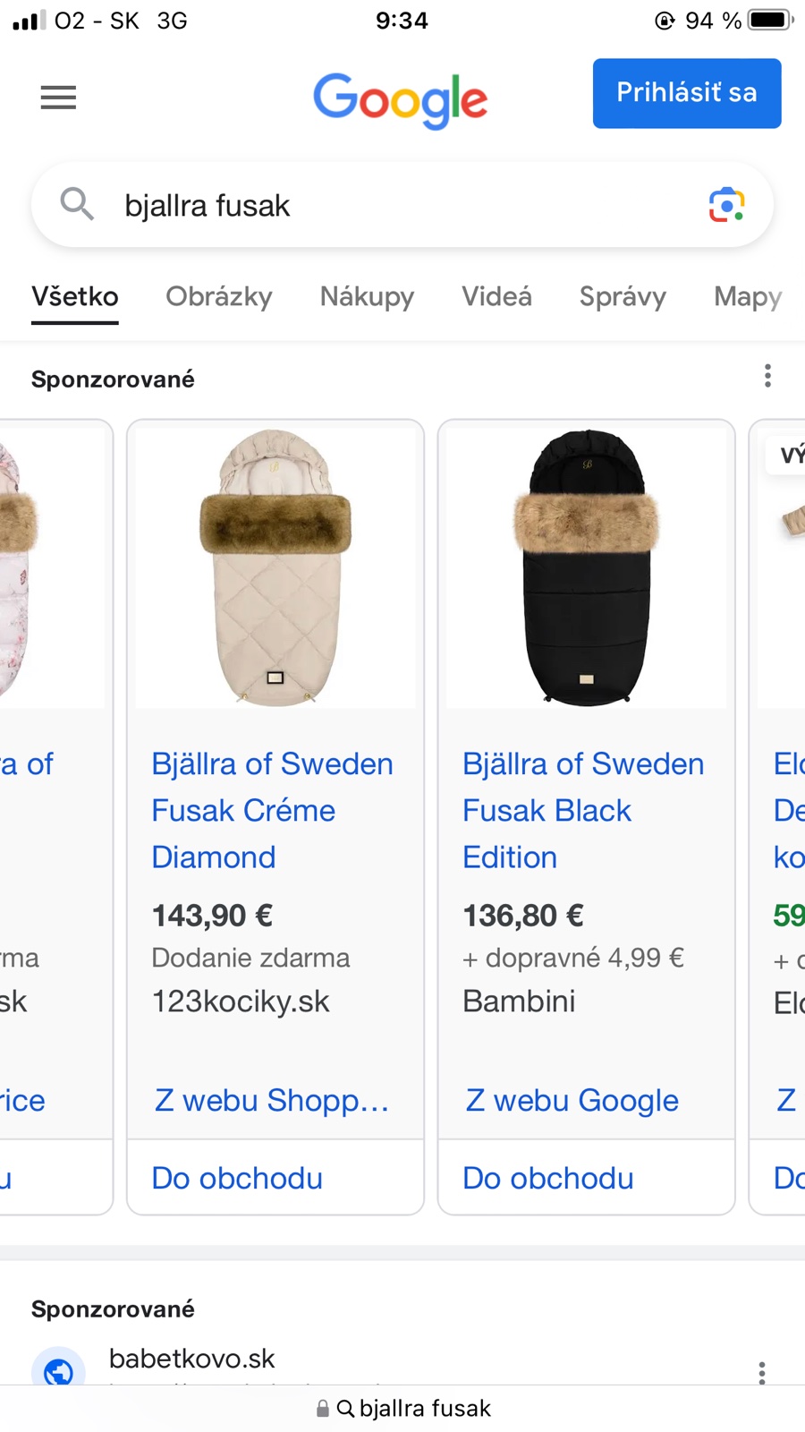Switch to the Obrázky tab
Screen dimensions: 805x1432
pyautogui.click(x=219, y=296)
